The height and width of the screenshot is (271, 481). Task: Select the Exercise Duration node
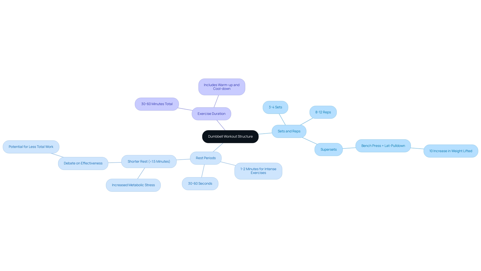click(x=211, y=114)
